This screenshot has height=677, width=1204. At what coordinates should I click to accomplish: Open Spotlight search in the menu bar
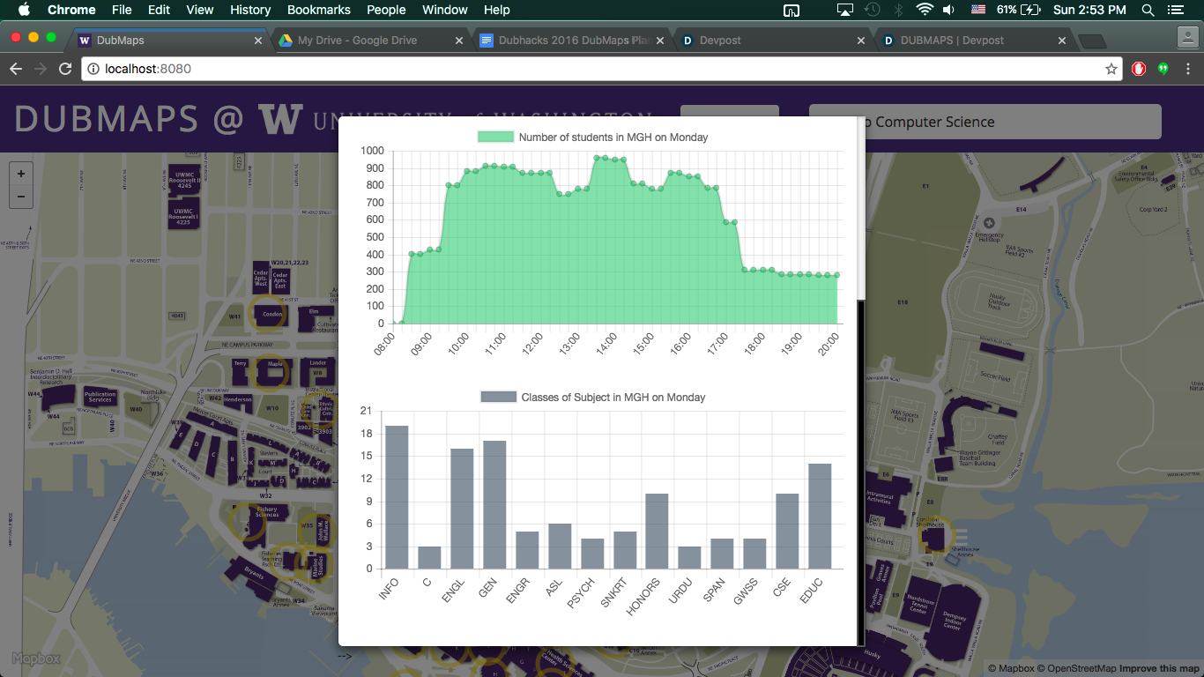pos(1148,10)
